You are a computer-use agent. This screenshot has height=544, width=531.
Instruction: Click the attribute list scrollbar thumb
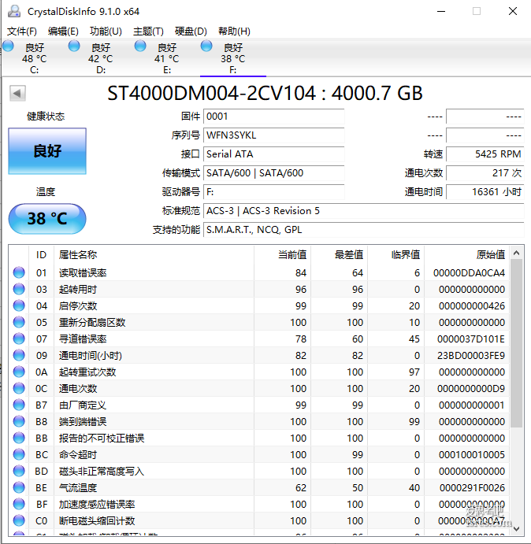516,343
